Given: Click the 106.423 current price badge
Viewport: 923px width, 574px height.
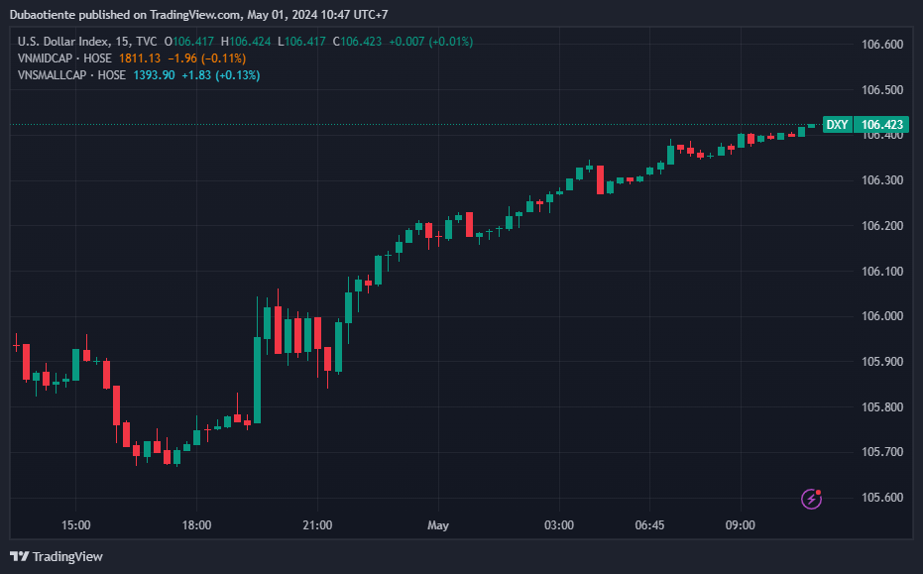Looking at the screenshot, I should [x=881, y=125].
